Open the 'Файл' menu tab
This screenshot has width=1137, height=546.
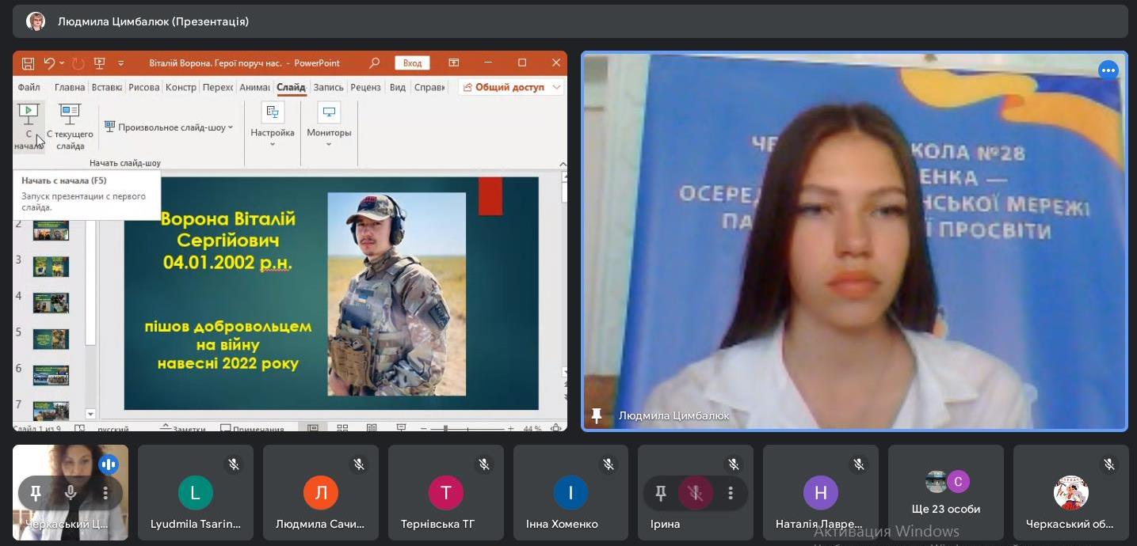[x=29, y=87]
